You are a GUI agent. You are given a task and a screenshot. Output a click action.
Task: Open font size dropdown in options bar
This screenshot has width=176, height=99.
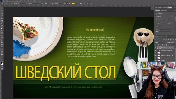[48, 4]
